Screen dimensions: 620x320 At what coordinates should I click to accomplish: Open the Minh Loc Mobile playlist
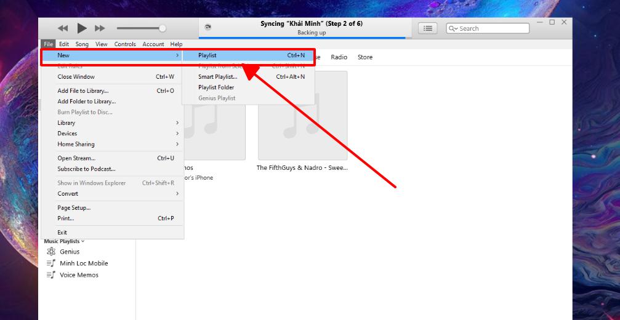tap(84, 263)
